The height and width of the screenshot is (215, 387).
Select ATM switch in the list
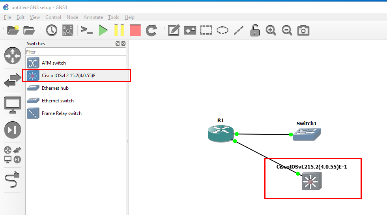coord(76,63)
